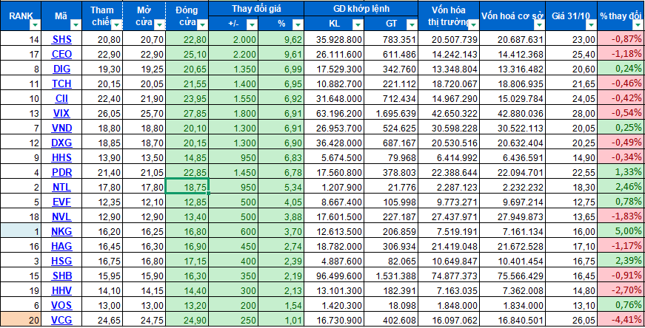Select the 2,39 percent cell for HSG

click(x=281, y=261)
